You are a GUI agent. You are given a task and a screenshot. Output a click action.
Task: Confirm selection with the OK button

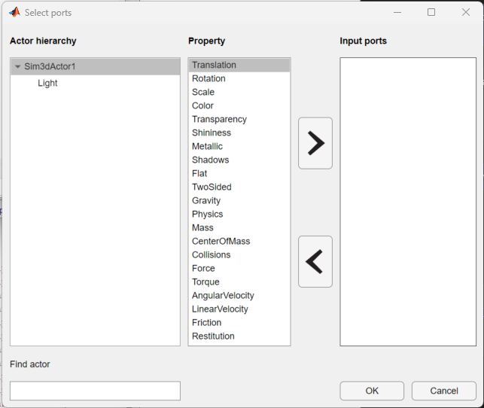[372, 391]
